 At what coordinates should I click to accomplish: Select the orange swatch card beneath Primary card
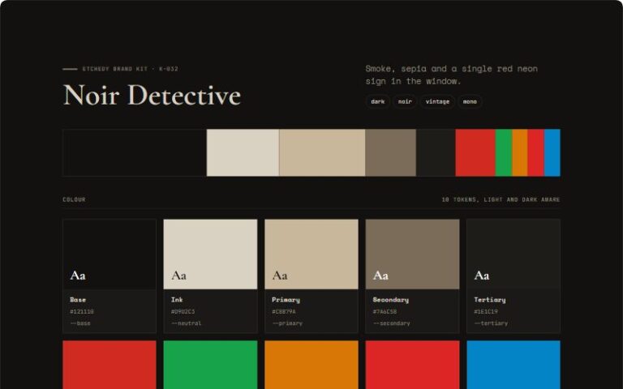click(x=311, y=365)
